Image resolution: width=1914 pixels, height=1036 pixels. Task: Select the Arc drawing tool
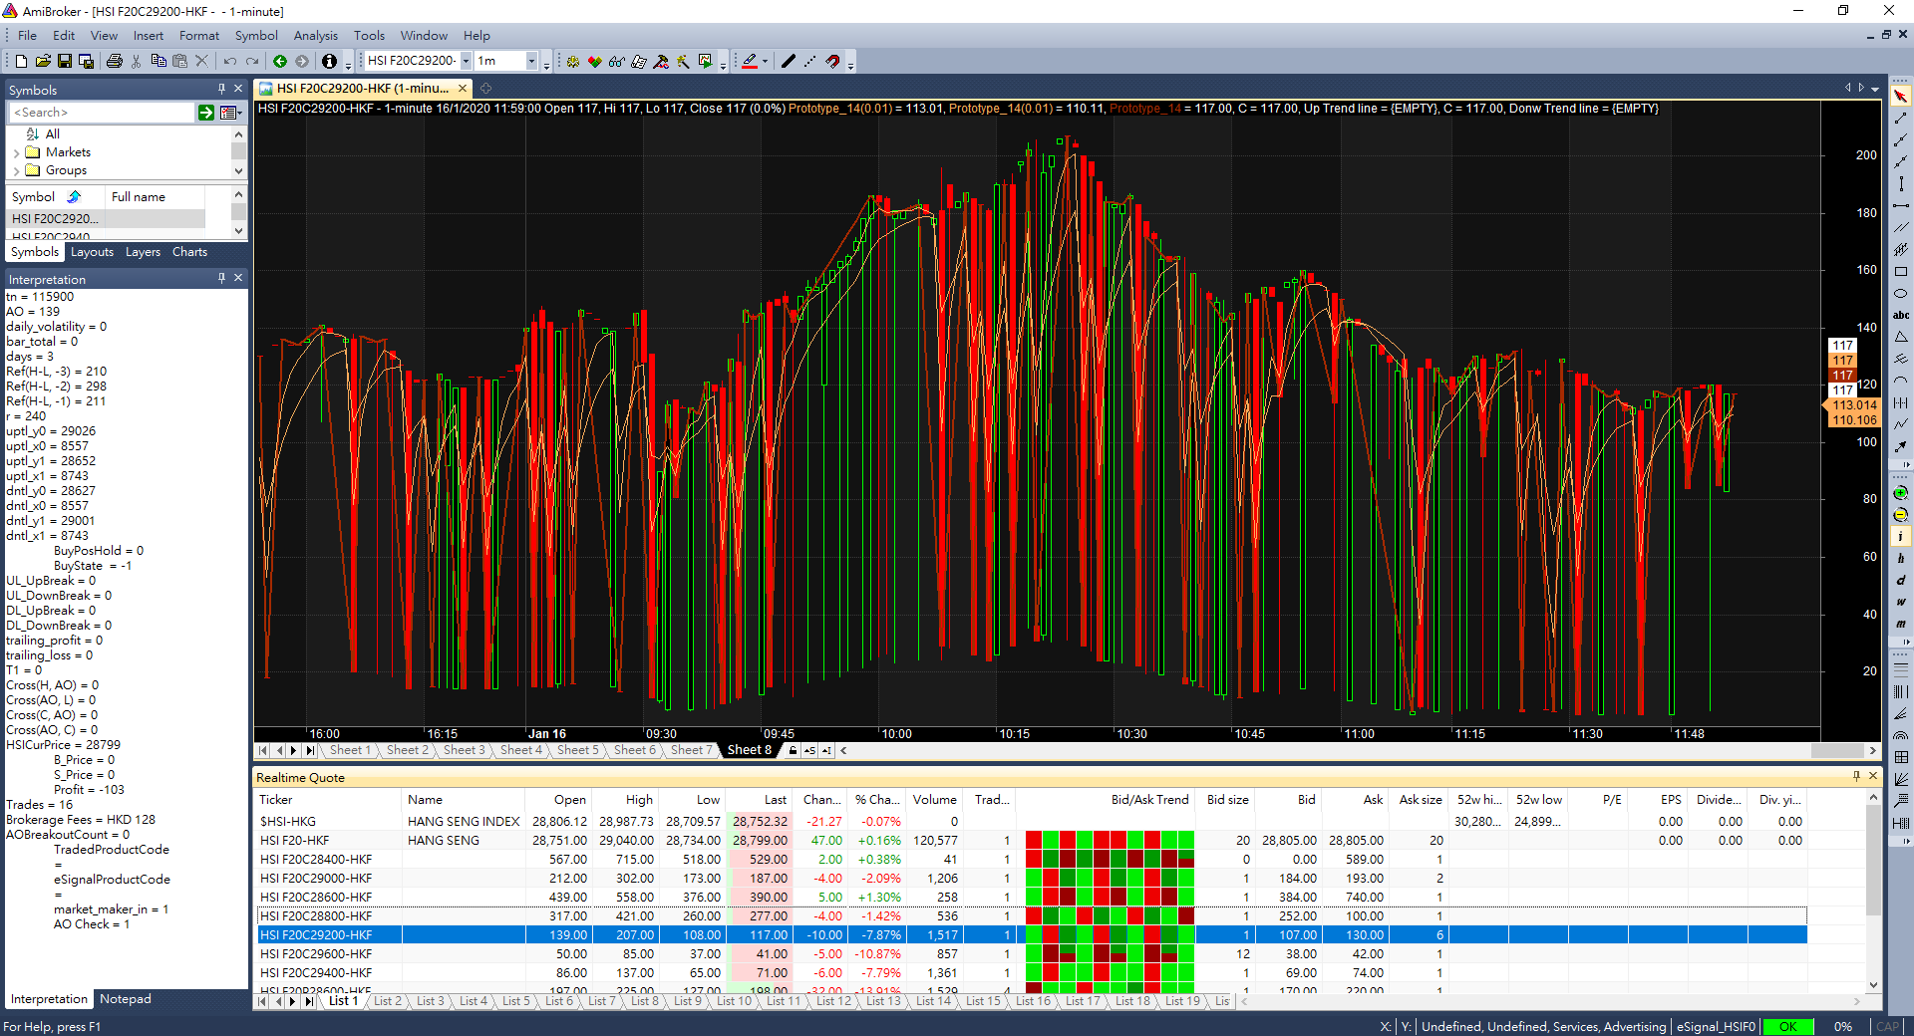(x=1900, y=382)
